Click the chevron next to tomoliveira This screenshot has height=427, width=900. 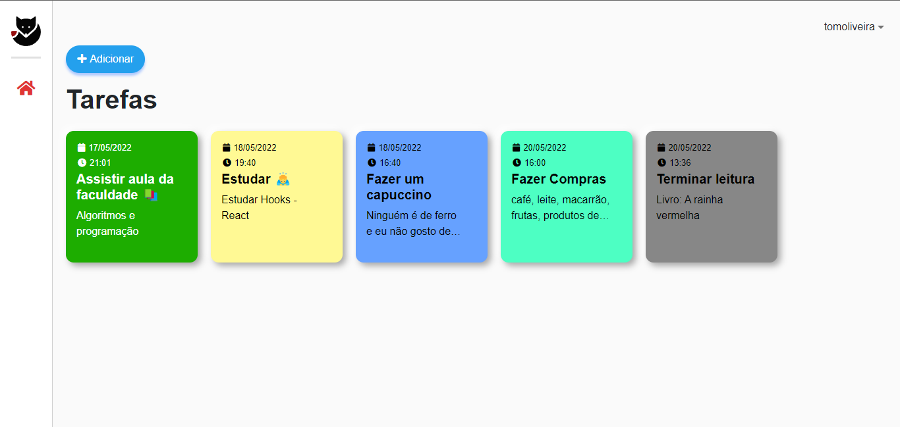pos(882,27)
